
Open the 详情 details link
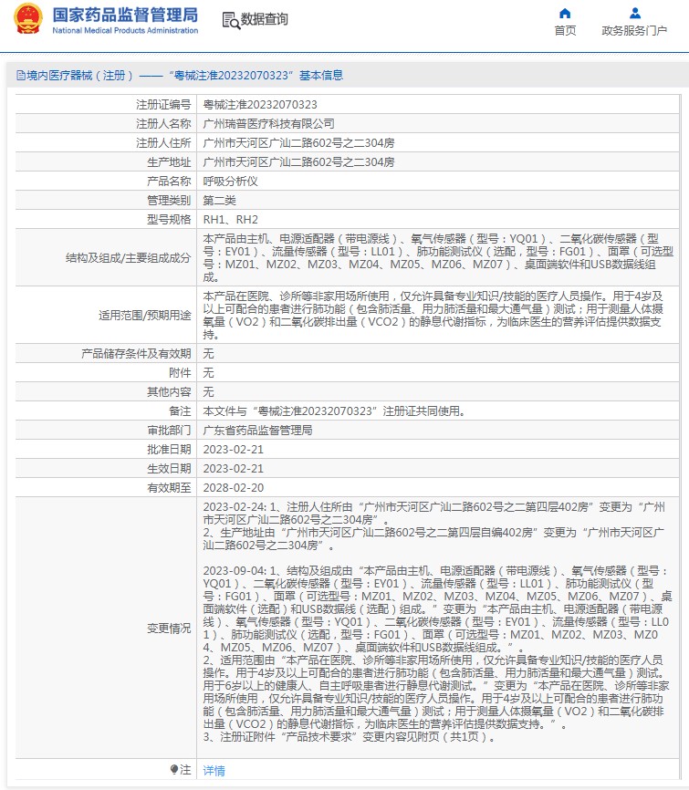coord(214,771)
